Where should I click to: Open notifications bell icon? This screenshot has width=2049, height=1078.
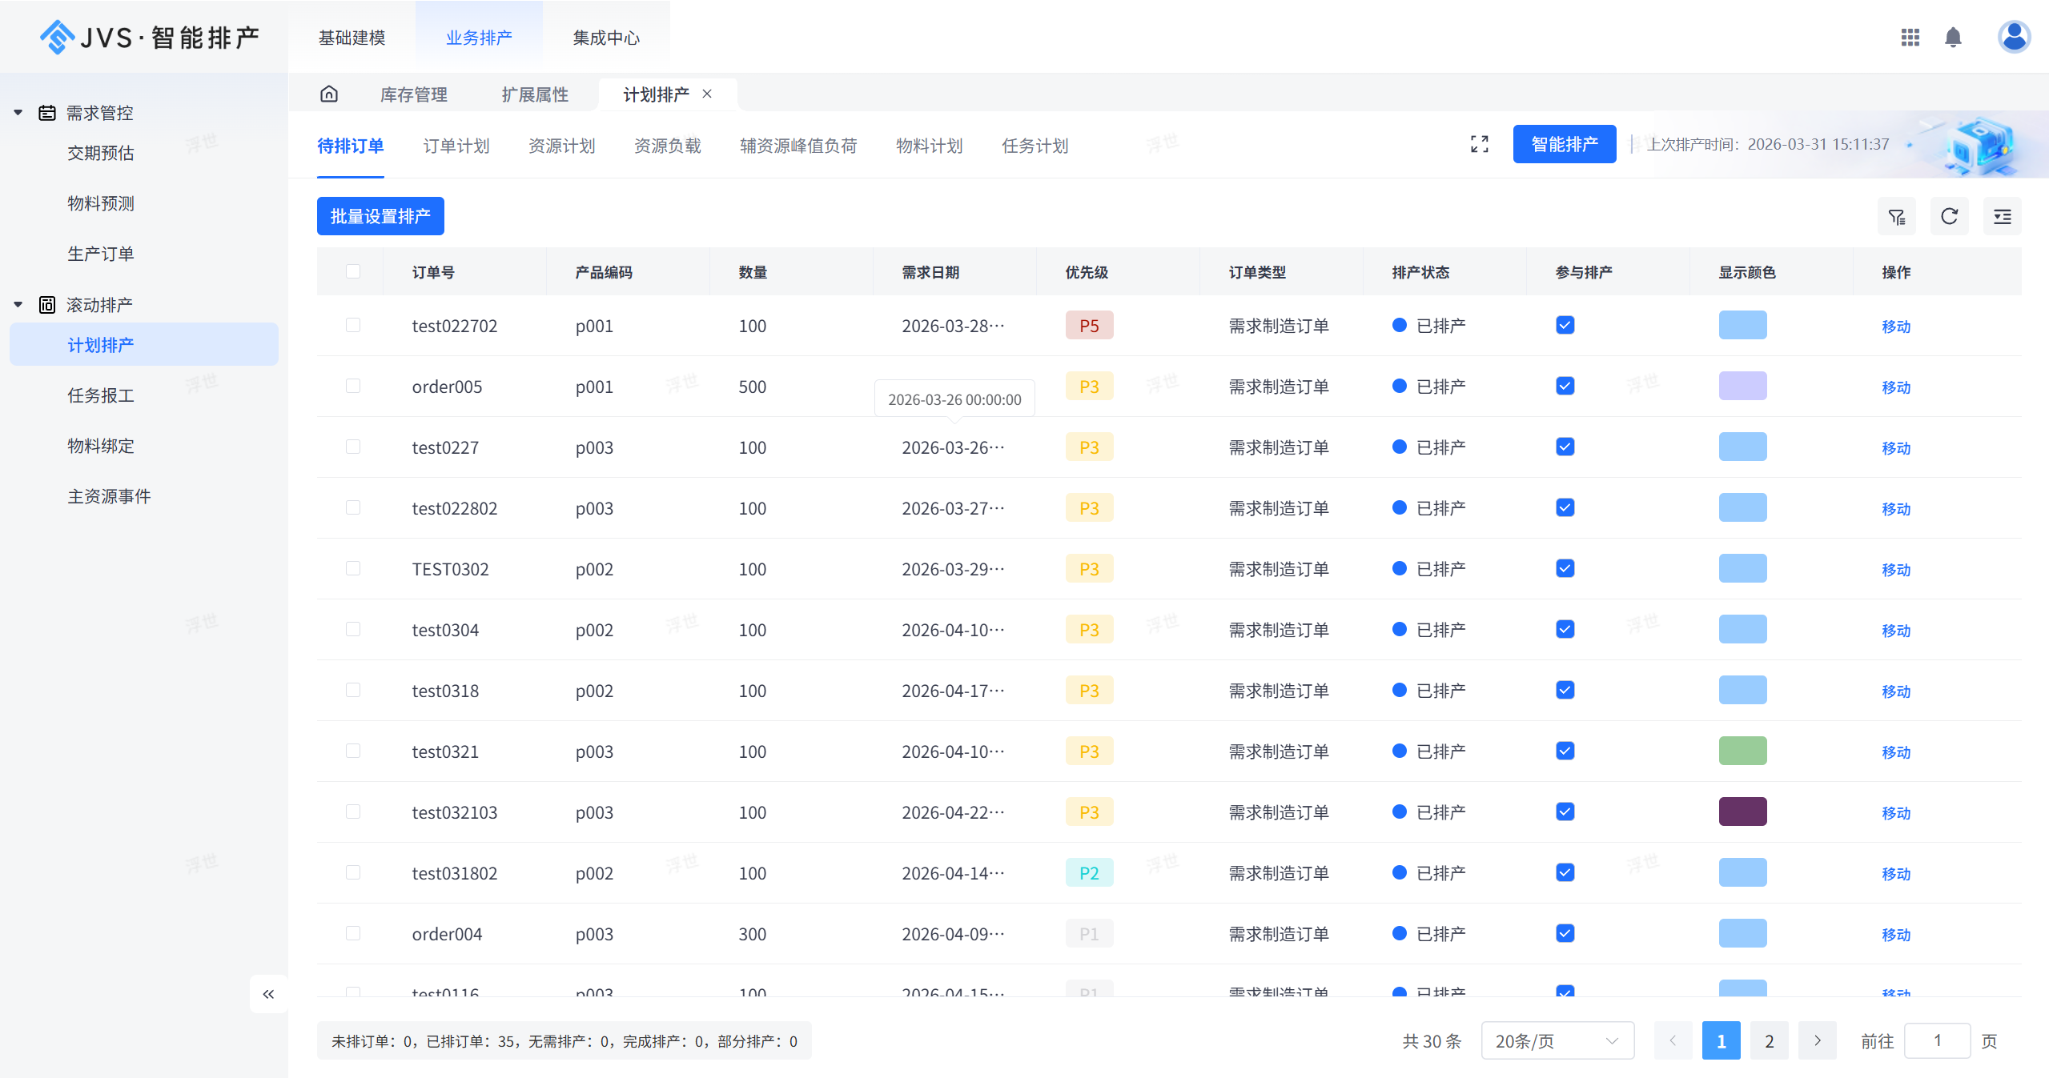(1953, 38)
